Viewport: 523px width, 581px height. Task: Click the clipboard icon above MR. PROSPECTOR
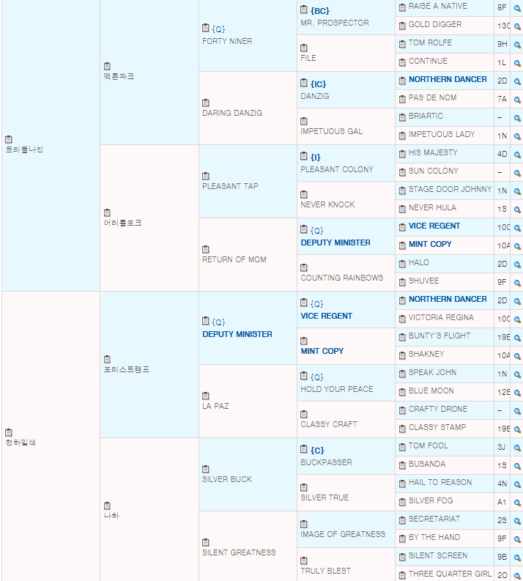click(x=304, y=10)
